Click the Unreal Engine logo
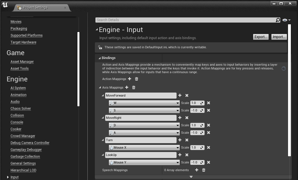This screenshot has height=180, width=298. point(5,5)
